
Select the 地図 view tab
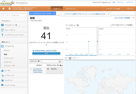70,58
